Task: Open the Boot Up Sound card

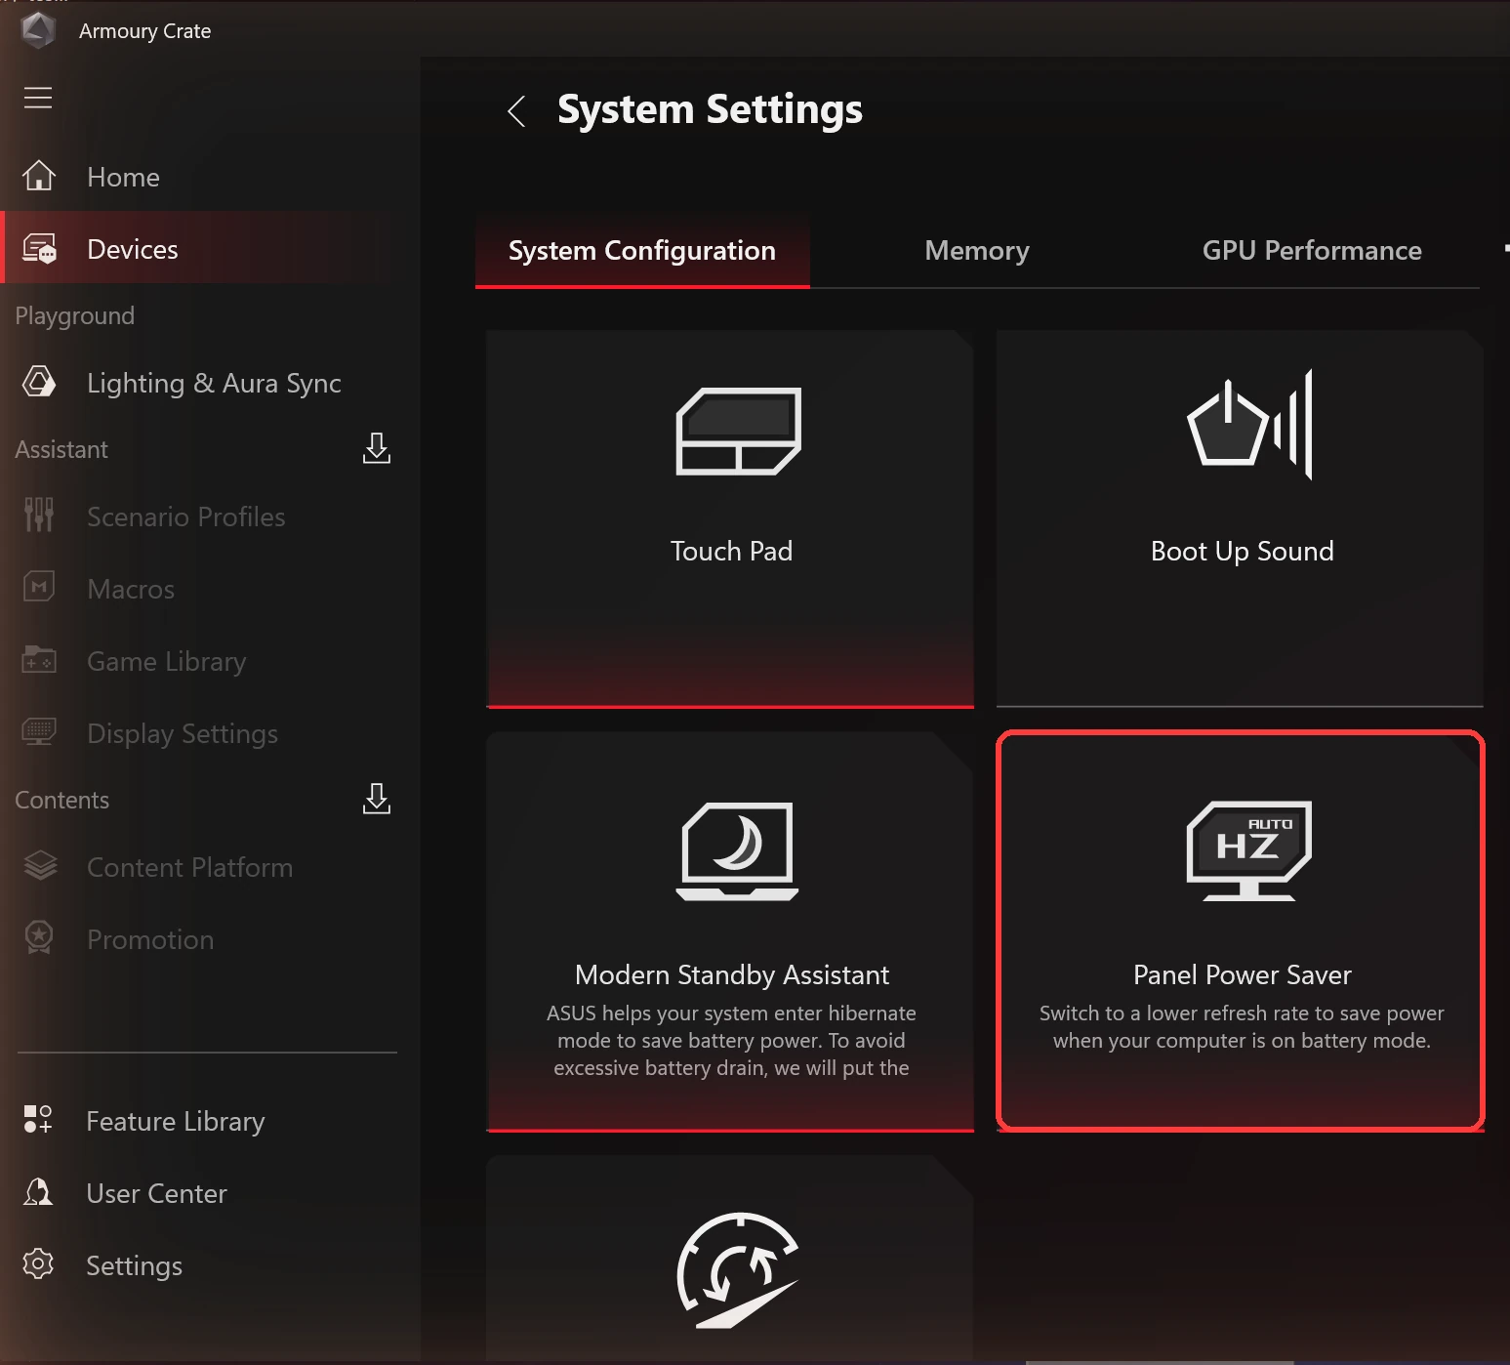Action: tap(1240, 518)
